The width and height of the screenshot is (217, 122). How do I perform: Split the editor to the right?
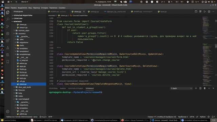point(209,12)
